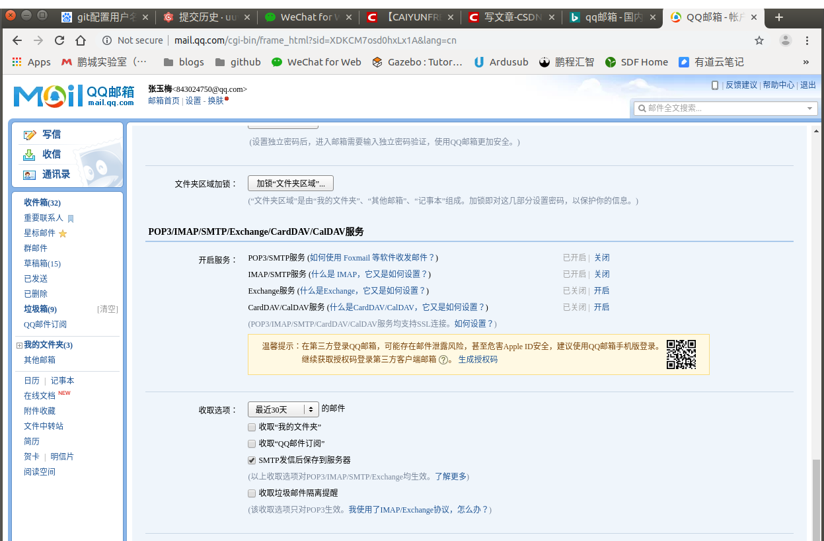Click the 换肤 link

215,101
